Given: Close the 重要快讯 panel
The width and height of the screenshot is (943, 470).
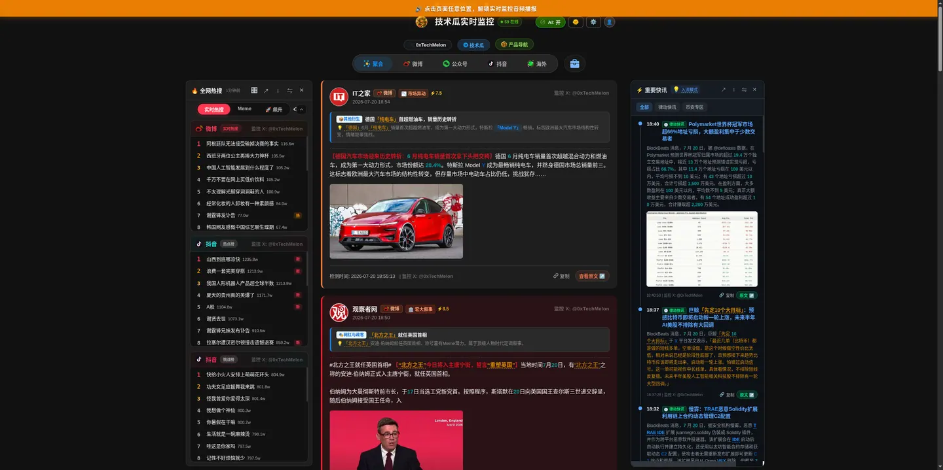Looking at the screenshot, I should [754, 90].
